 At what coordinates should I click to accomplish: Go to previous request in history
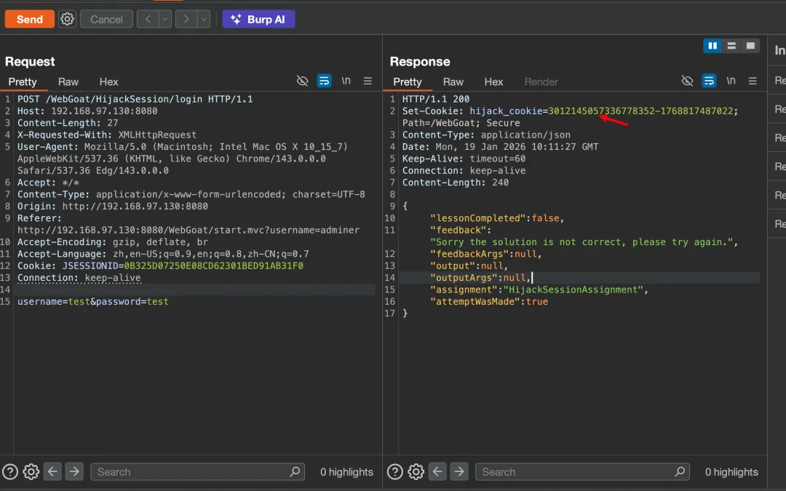(x=148, y=19)
